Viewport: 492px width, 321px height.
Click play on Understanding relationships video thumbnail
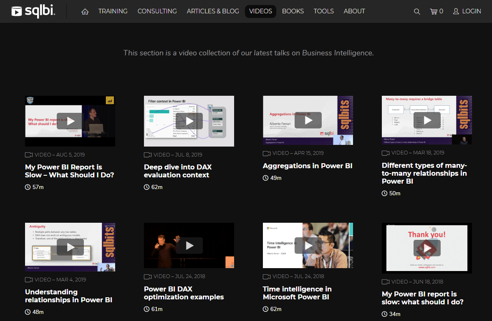click(x=70, y=247)
